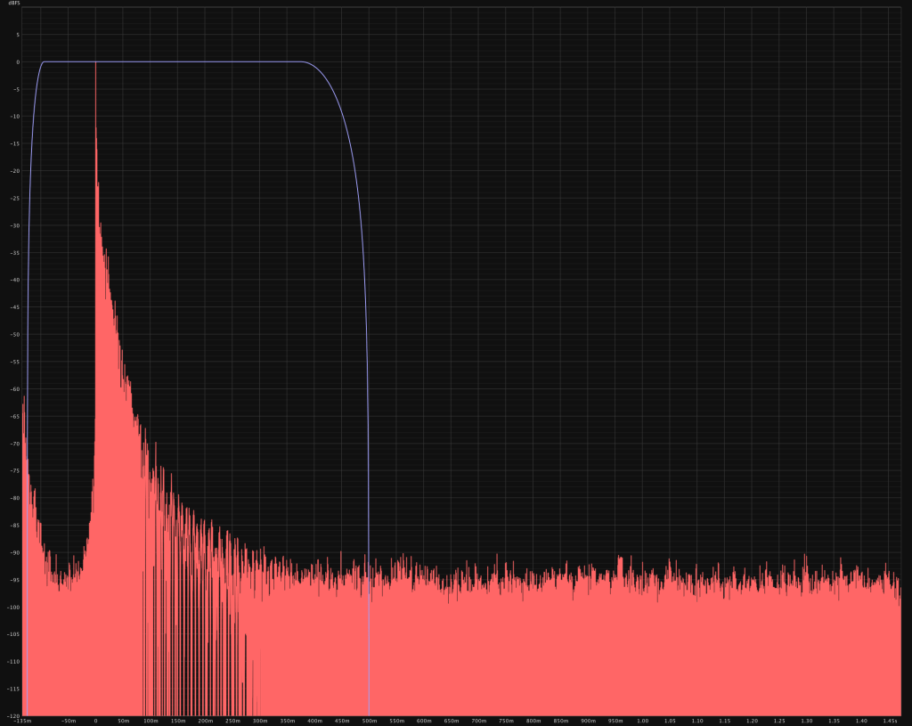Select the 250m mark on time axis
Screen dimensions: 912x726
[x=232, y=721]
